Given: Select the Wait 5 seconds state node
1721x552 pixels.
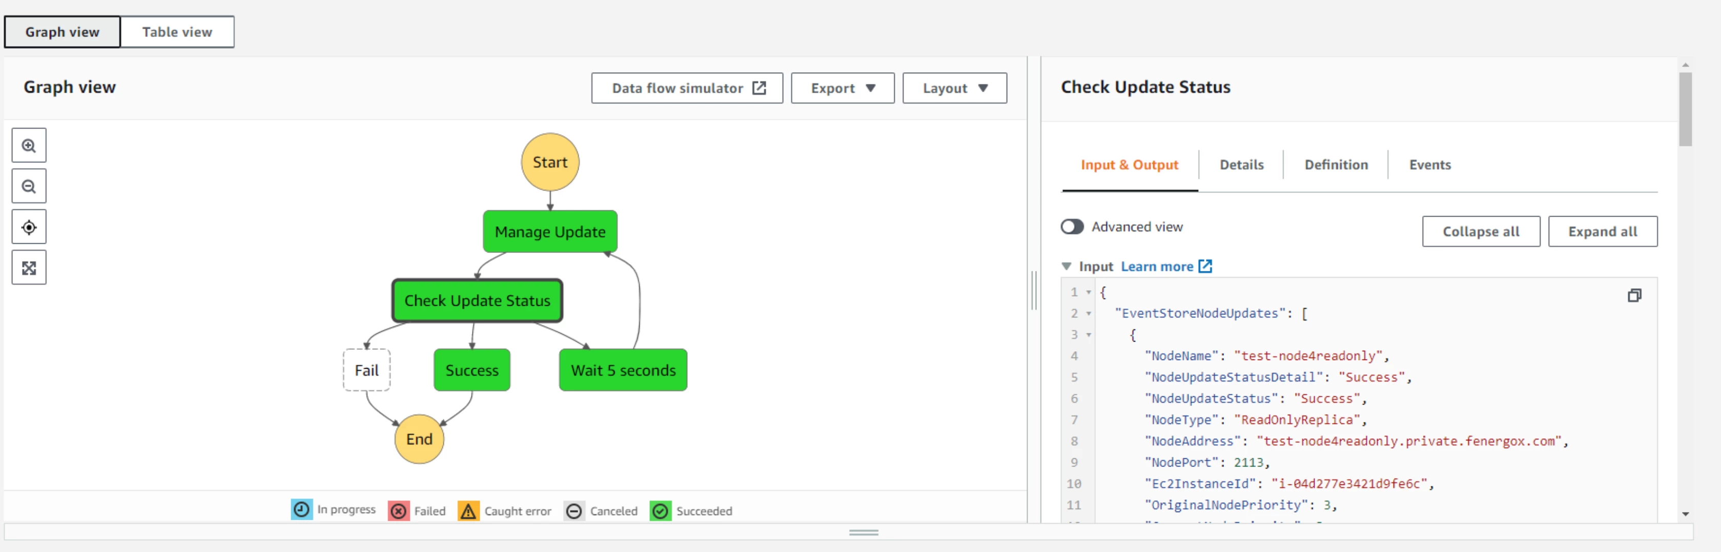Looking at the screenshot, I should (623, 370).
